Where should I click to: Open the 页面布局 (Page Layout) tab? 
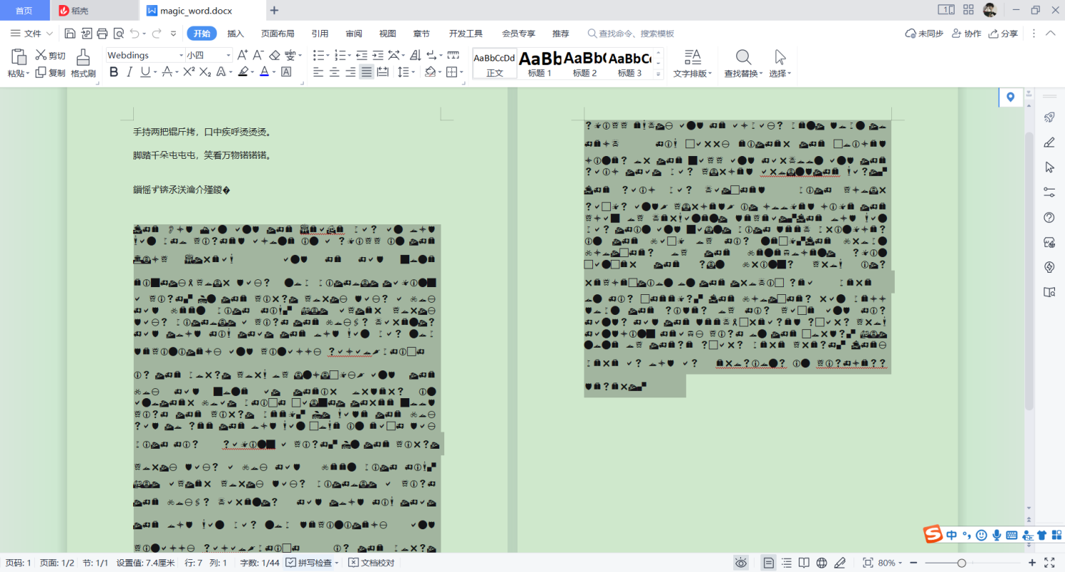[x=278, y=33]
